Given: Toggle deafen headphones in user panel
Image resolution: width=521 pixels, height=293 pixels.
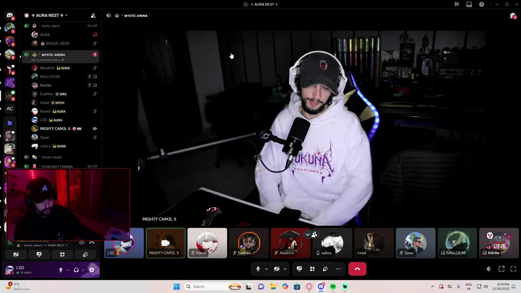Looking at the screenshot, I should [76, 270].
